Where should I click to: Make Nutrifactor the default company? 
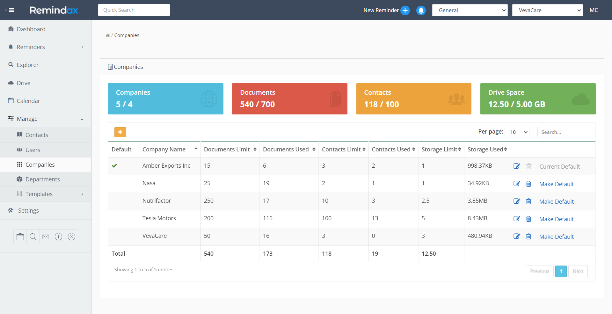(556, 201)
